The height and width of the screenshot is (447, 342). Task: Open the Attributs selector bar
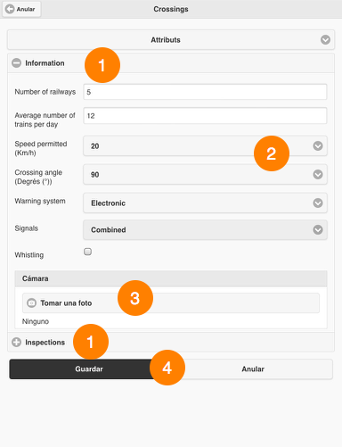click(171, 39)
